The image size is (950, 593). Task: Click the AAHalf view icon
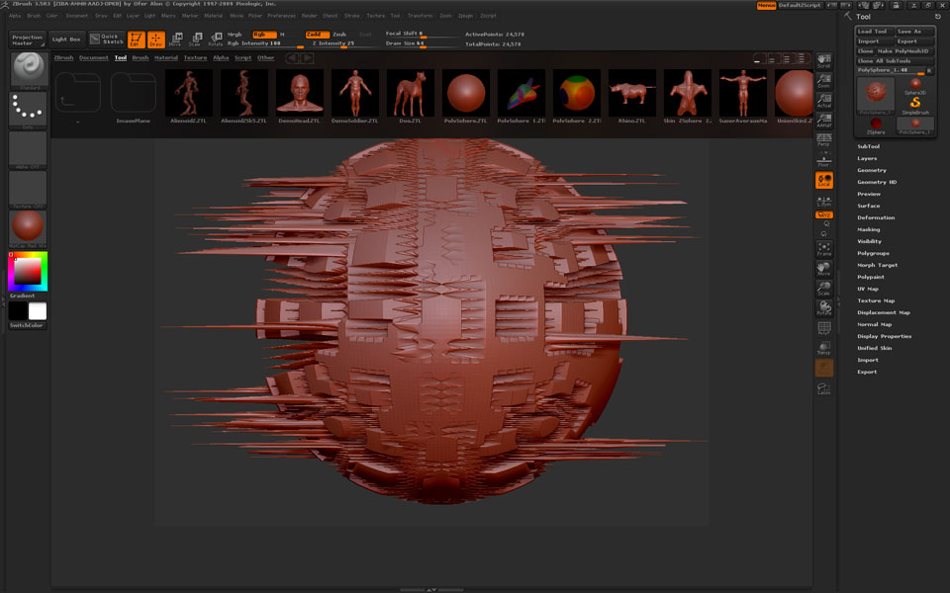[824, 120]
